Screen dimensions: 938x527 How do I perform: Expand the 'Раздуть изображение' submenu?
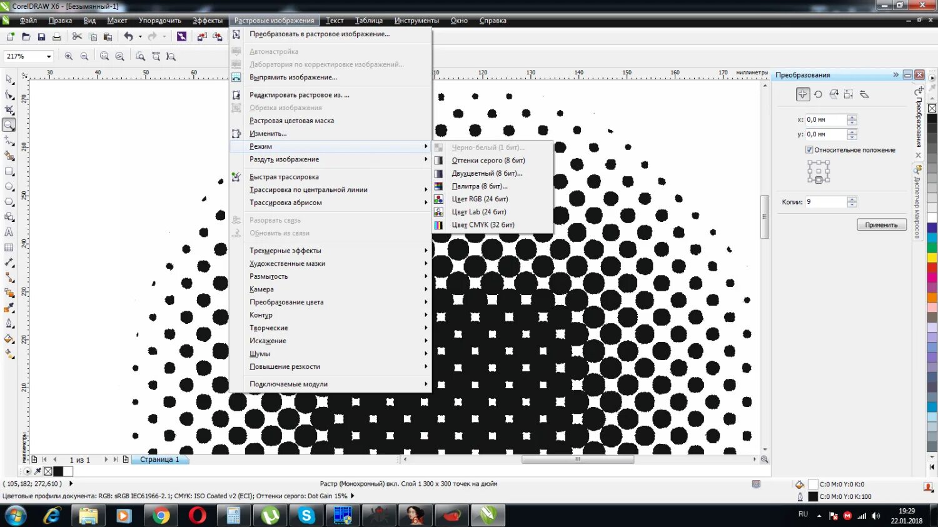pos(330,159)
